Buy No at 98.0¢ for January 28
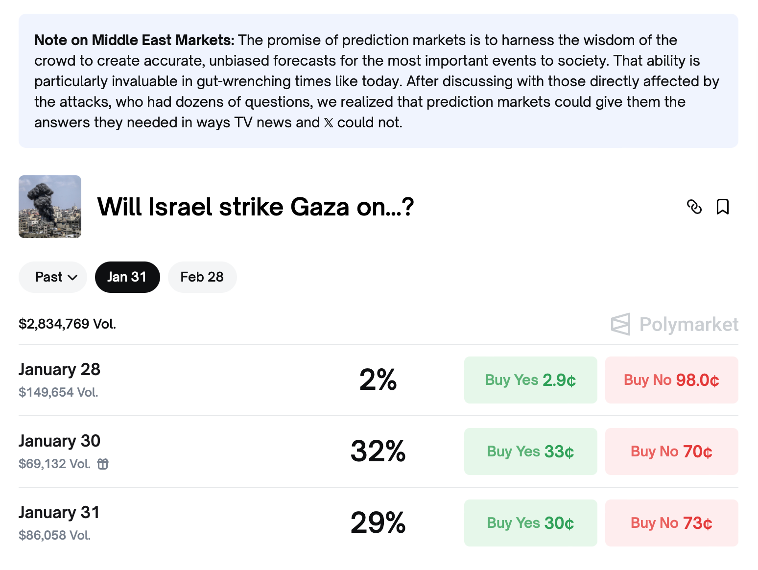This screenshot has width=758, height=570. click(671, 380)
